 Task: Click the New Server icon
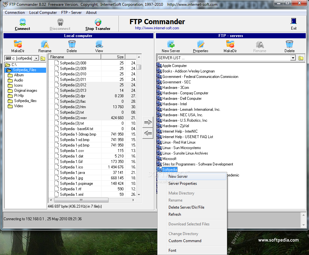pos(171,44)
